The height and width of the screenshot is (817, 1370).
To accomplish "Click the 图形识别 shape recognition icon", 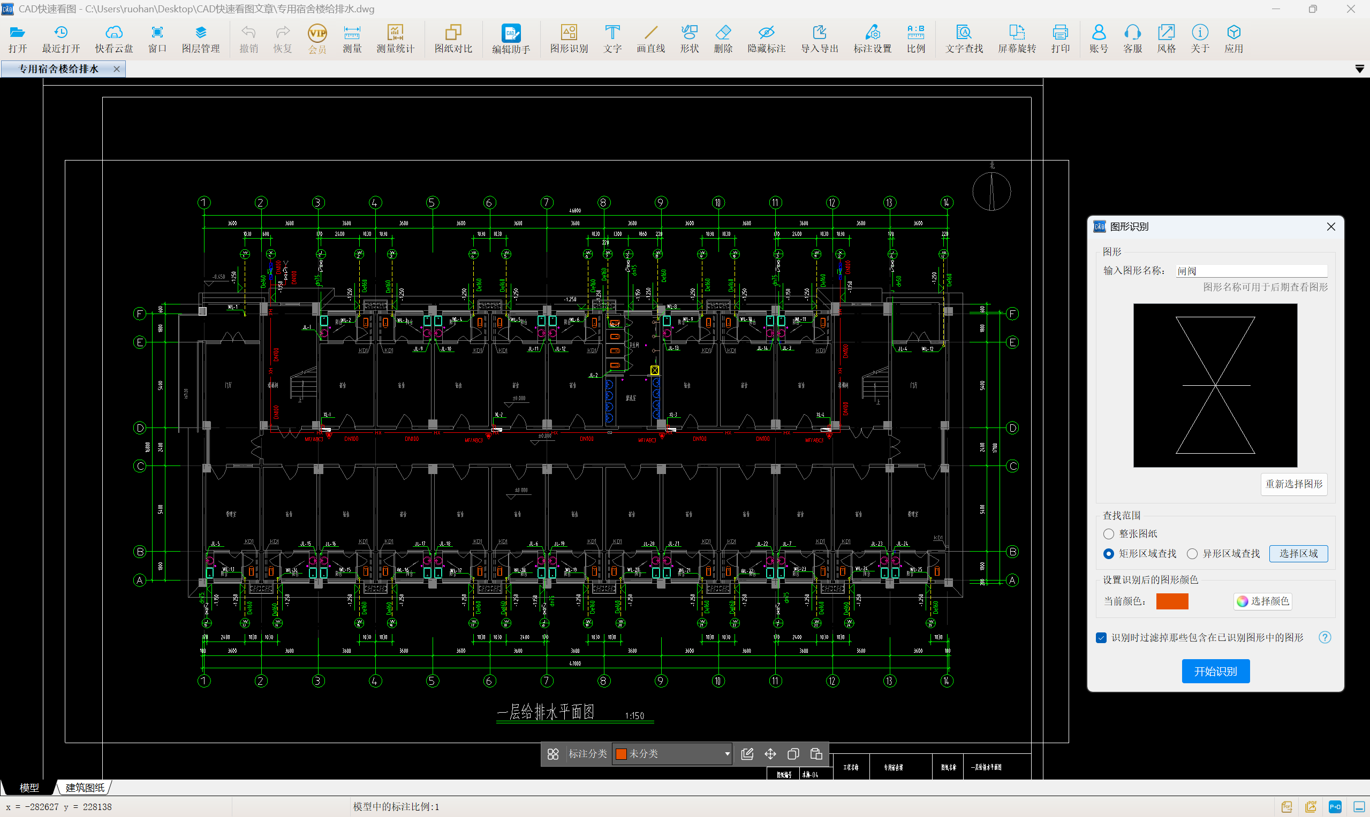I will point(569,39).
